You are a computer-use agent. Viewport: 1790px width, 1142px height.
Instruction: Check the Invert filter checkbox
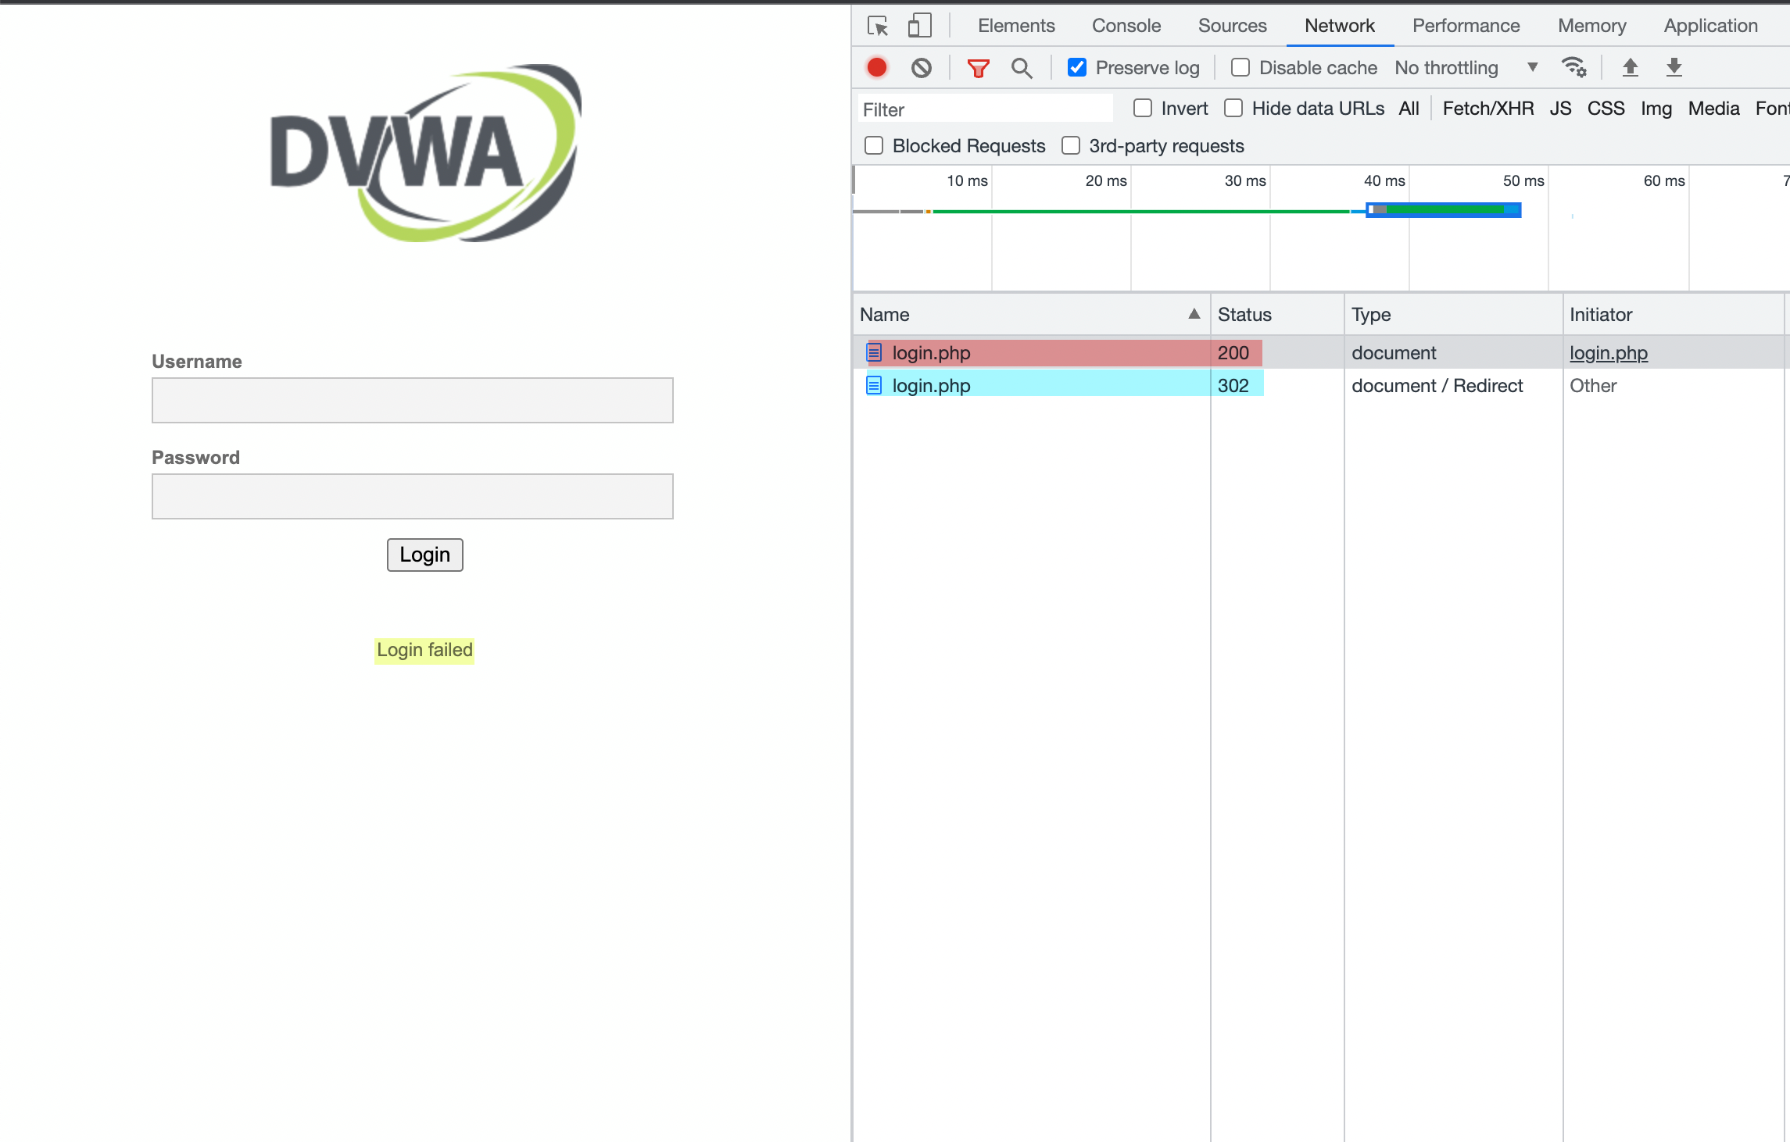(x=1143, y=108)
